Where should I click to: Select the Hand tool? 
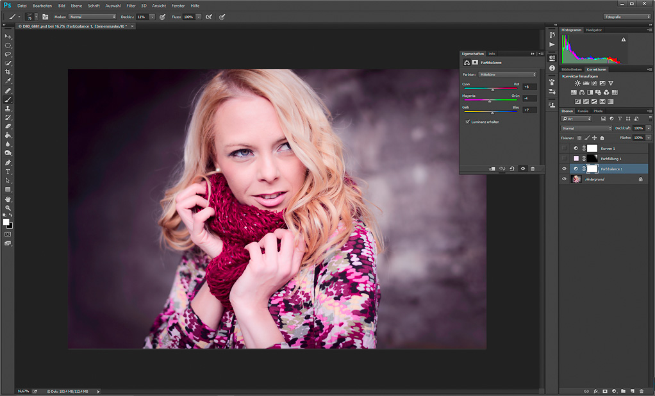click(8, 199)
